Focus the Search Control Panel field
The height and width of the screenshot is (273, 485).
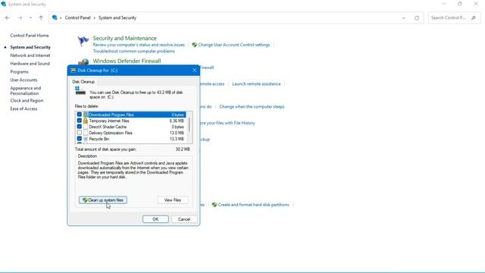pyautogui.click(x=454, y=18)
